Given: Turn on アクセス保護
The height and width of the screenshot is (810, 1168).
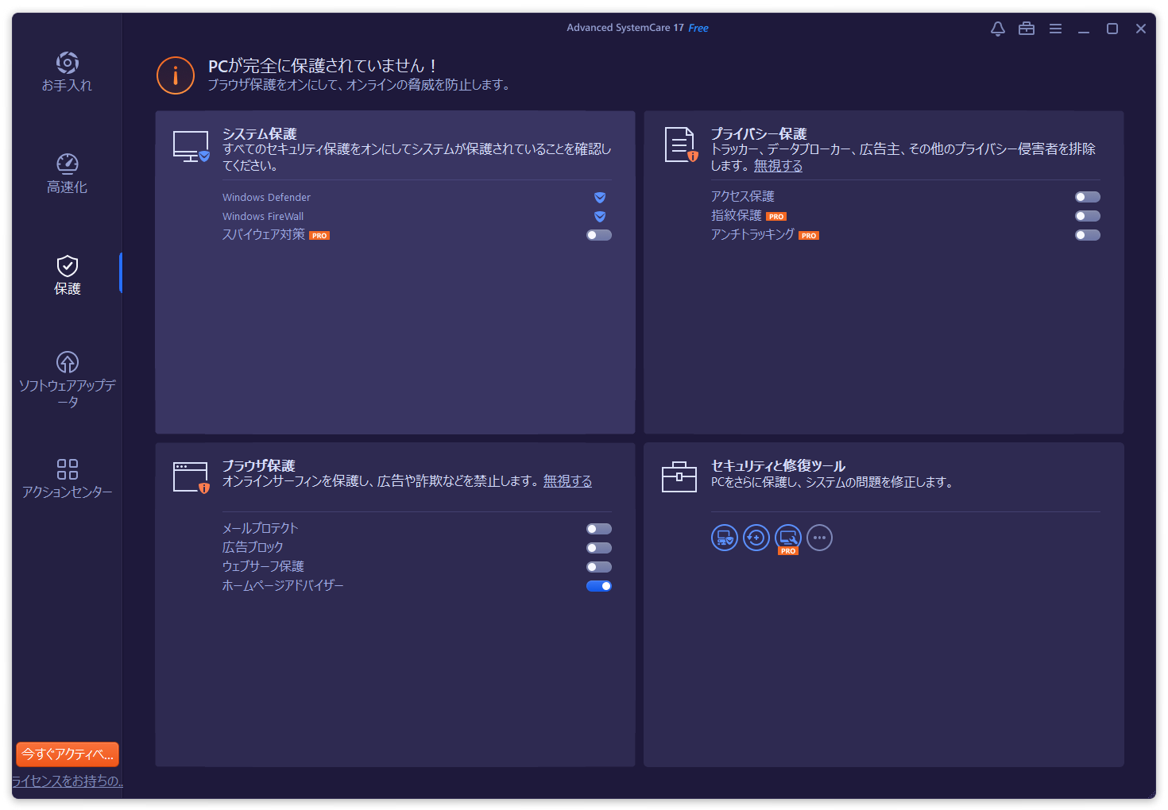Looking at the screenshot, I should [1088, 196].
